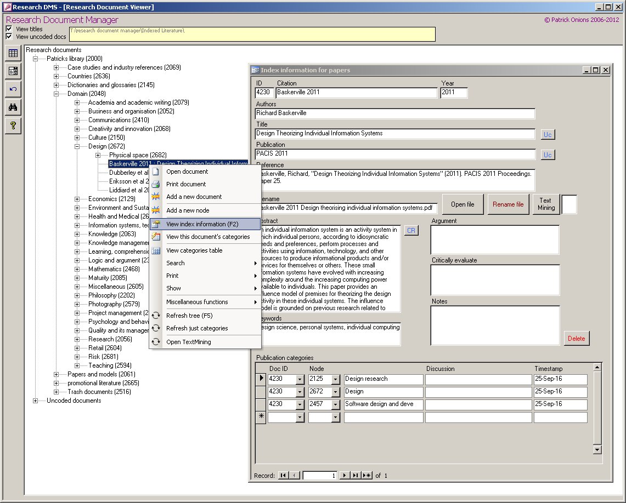This screenshot has width=626, height=503.
Task: Click the table view icon in left sidebar
Action: pos(13,53)
